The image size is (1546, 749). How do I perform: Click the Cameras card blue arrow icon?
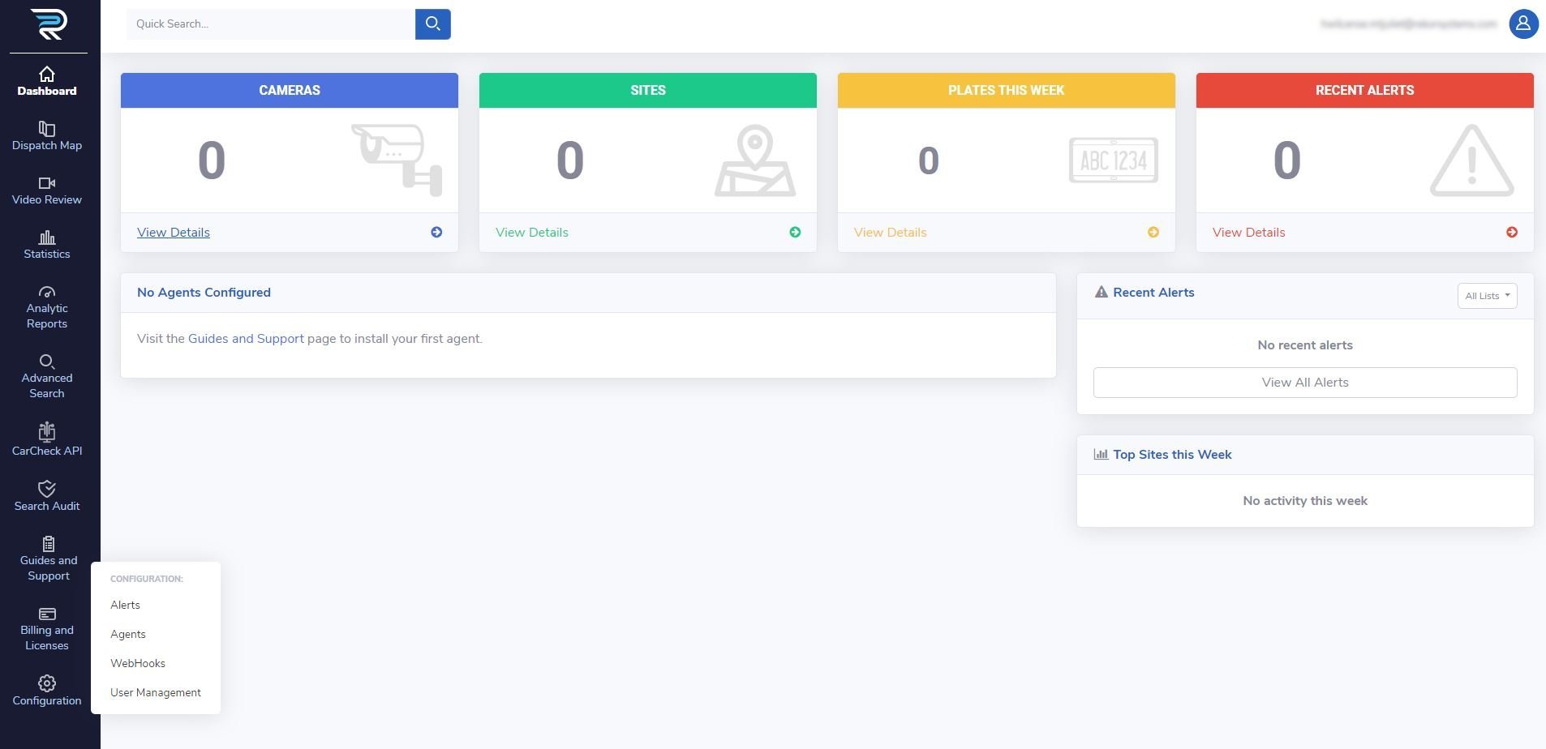tap(436, 233)
